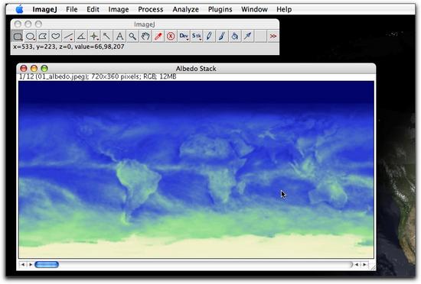Select the Wand tracing tool
The height and width of the screenshot is (284, 421).
tap(107, 36)
